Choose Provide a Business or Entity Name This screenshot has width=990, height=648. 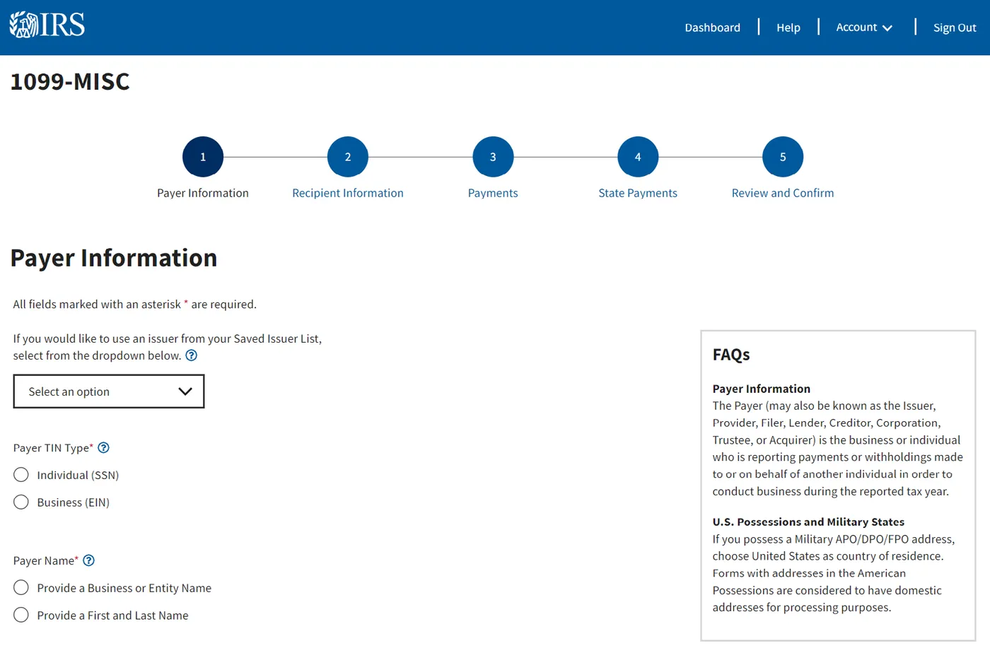[21, 588]
